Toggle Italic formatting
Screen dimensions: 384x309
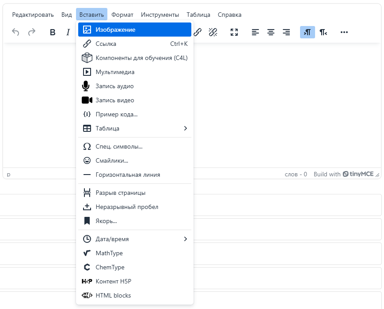[68, 32]
